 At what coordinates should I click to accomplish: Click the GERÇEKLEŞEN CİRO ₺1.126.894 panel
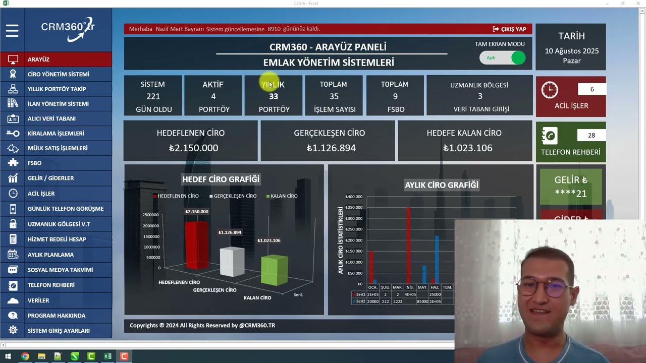(328, 141)
